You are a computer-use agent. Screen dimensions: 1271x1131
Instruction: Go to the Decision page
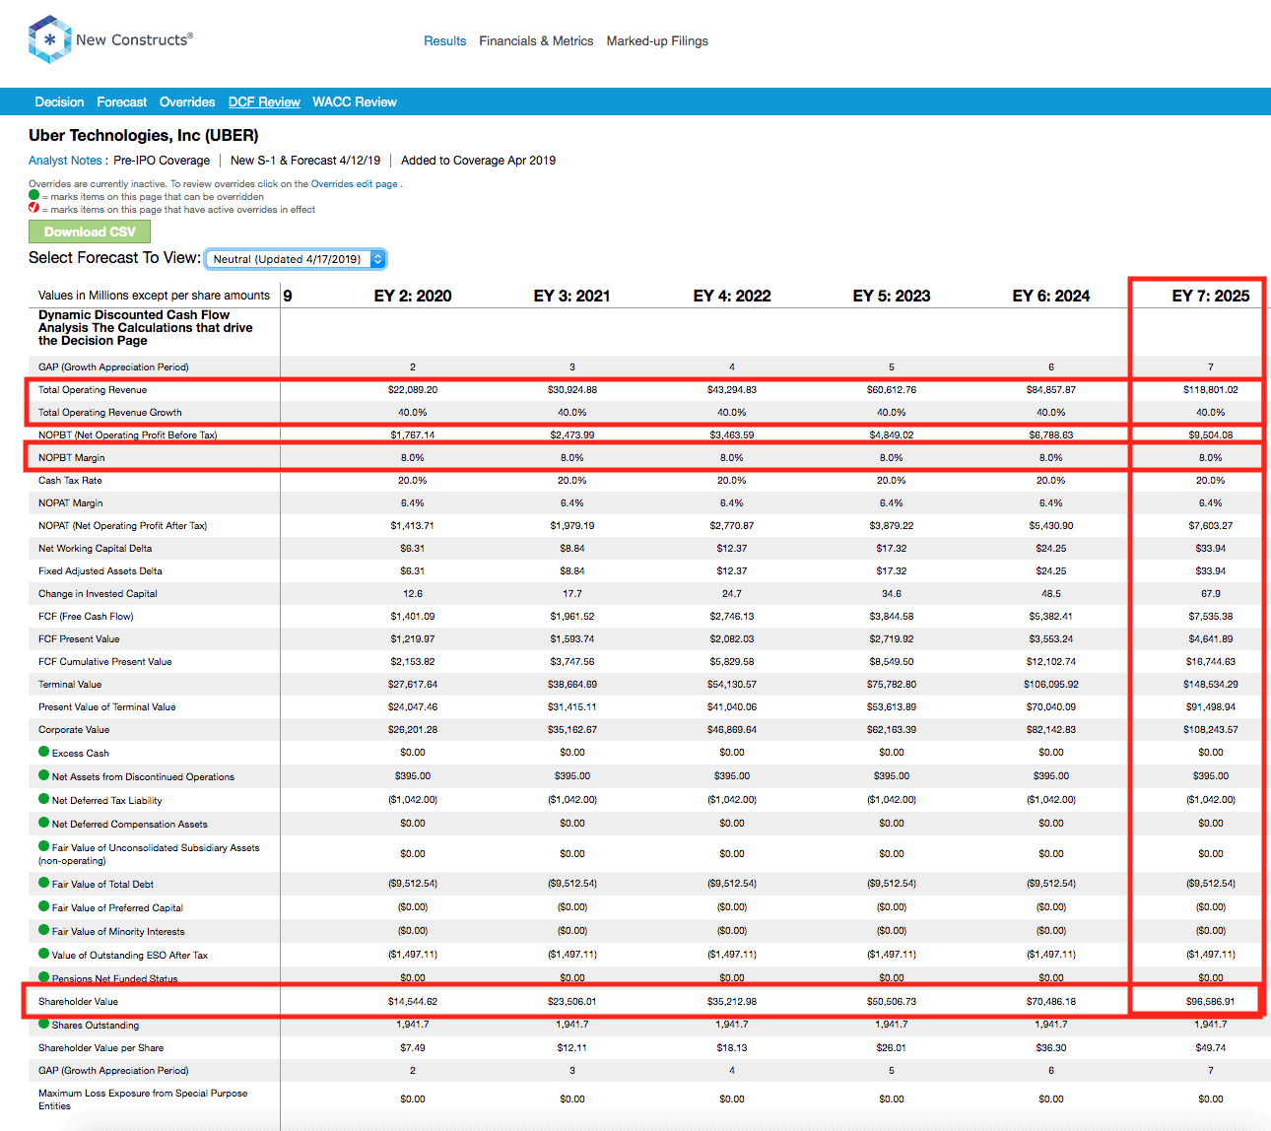point(59,102)
